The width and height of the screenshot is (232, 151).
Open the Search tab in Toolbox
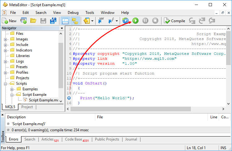coord(30,139)
